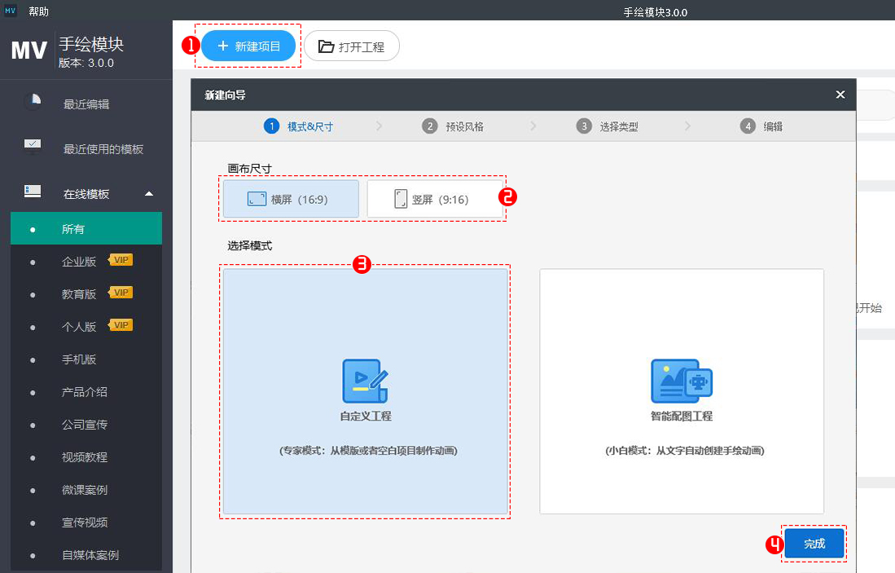Screen dimensions: 895x573
Task: Choose the 智能配图工程 mode card
Action: [682, 391]
